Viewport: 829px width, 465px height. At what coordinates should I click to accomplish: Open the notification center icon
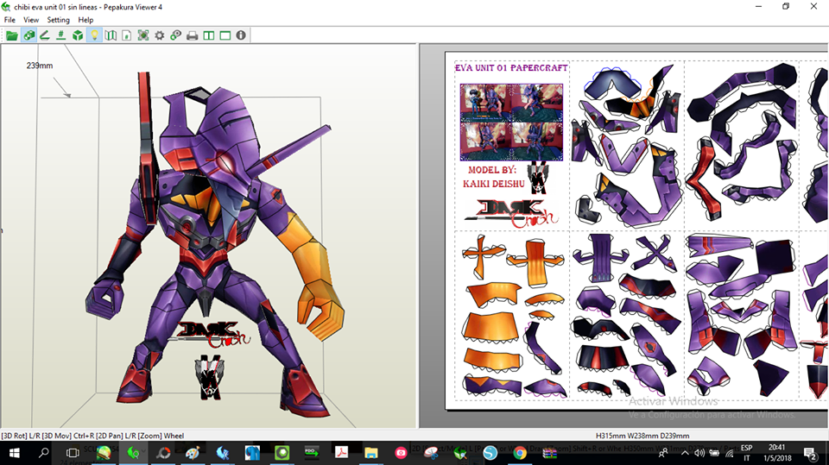click(809, 453)
